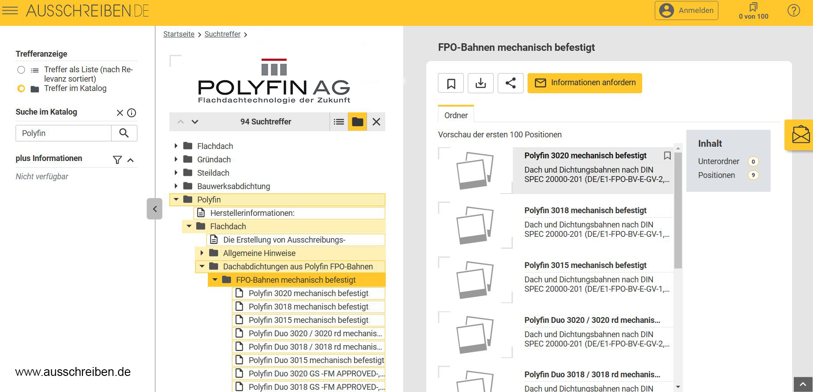Switch to the Ordner tab
Screen dimensions: 813x392
[x=456, y=115]
